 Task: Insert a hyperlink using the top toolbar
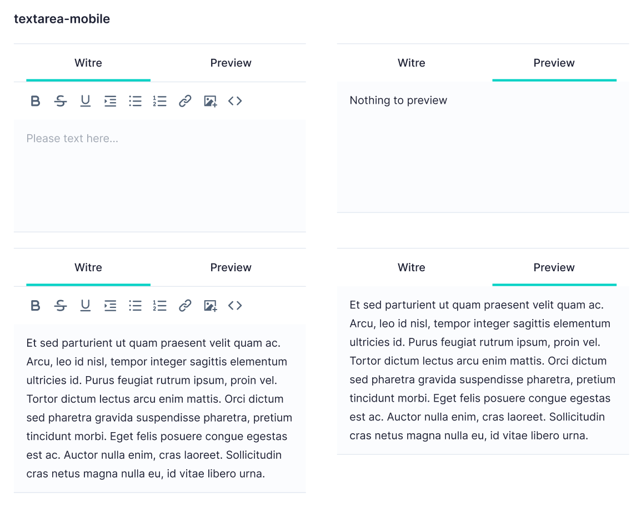185,100
